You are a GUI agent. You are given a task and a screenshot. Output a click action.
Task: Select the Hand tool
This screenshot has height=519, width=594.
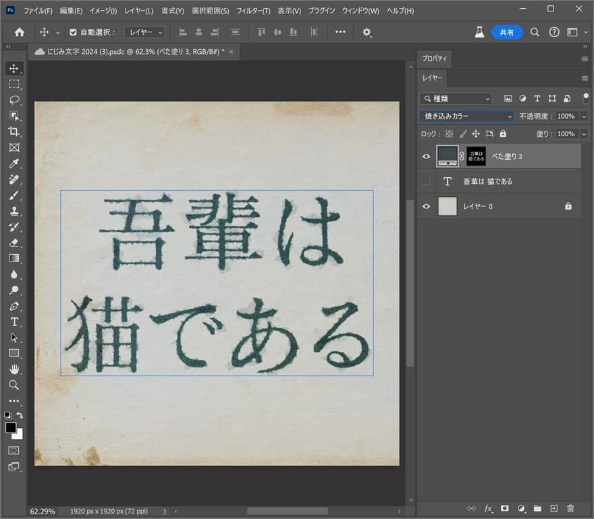[x=14, y=369]
